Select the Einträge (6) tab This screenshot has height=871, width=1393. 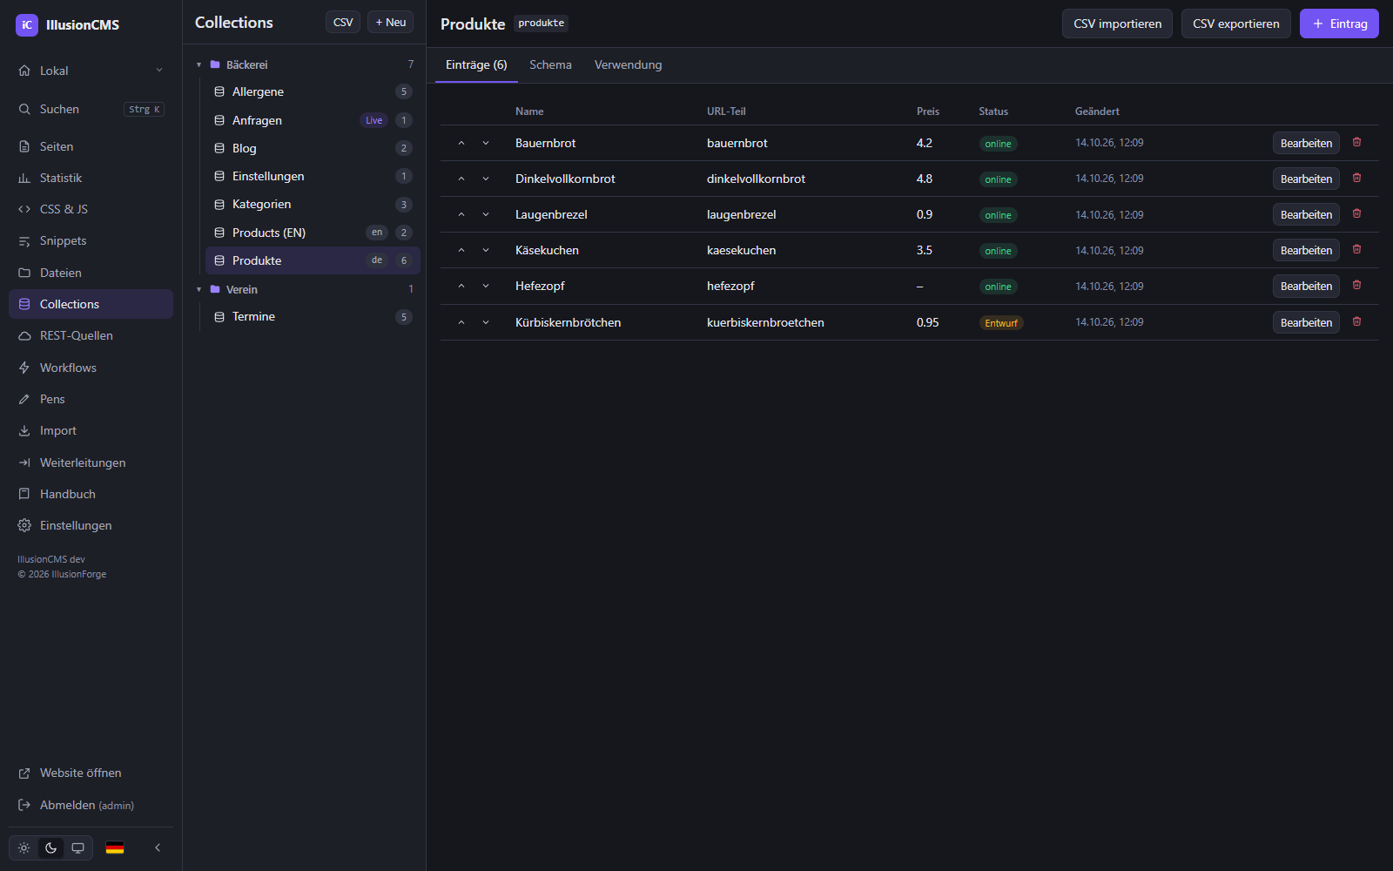[476, 64]
